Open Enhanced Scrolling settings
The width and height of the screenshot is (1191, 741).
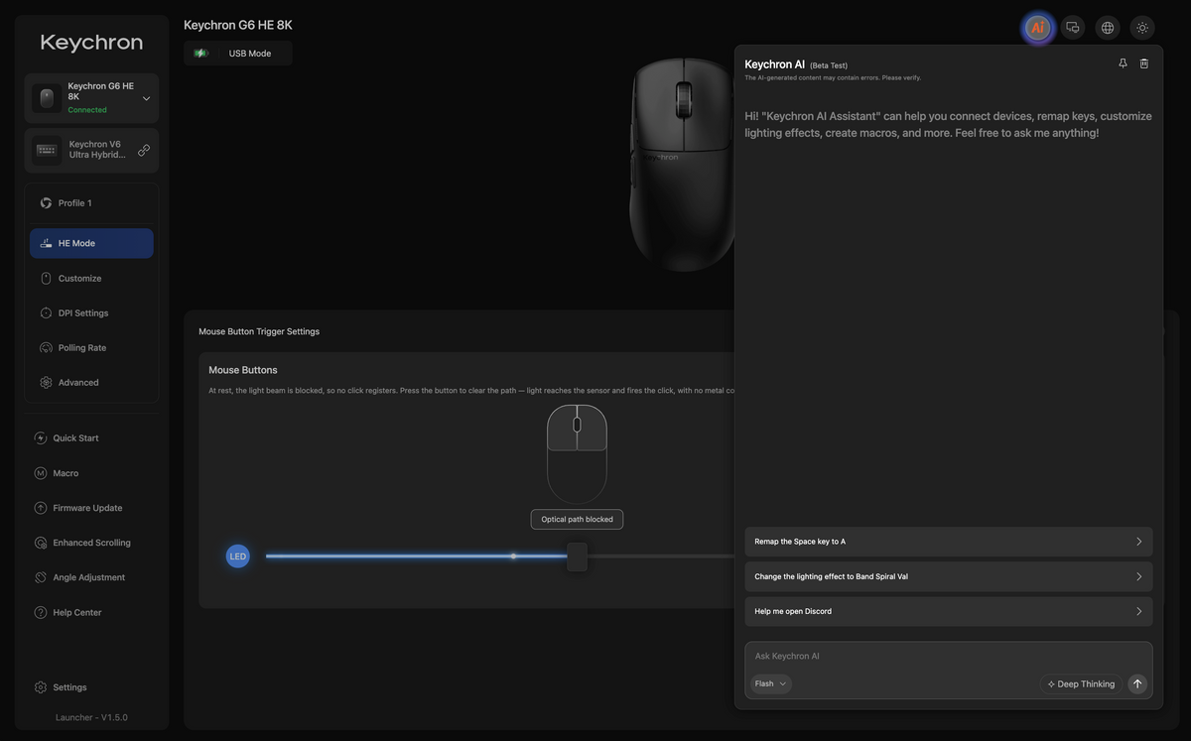click(x=91, y=543)
